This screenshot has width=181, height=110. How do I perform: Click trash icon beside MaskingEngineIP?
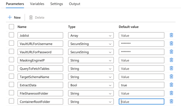(171, 60)
